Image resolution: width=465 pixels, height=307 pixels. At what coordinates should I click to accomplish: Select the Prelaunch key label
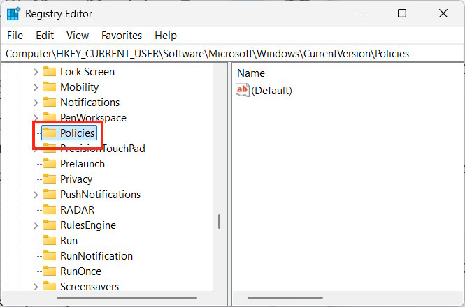(83, 164)
